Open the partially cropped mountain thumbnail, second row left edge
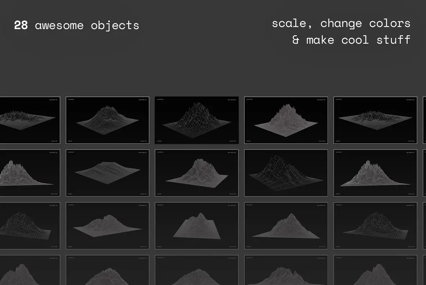426x285 pixels. [x=30, y=173]
